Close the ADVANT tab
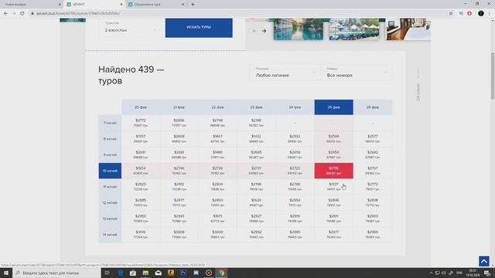Image resolution: width=495 pixels, height=278 pixels. click(121, 5)
